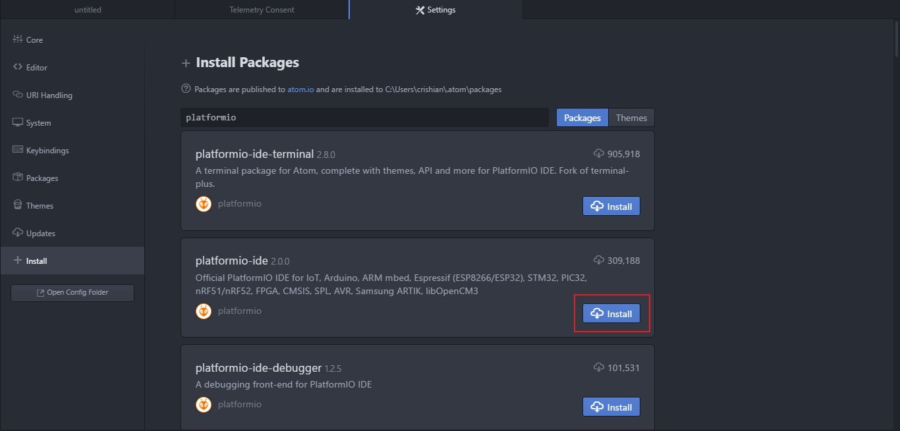
Task: Follow the atom.io link
Action: (300, 89)
